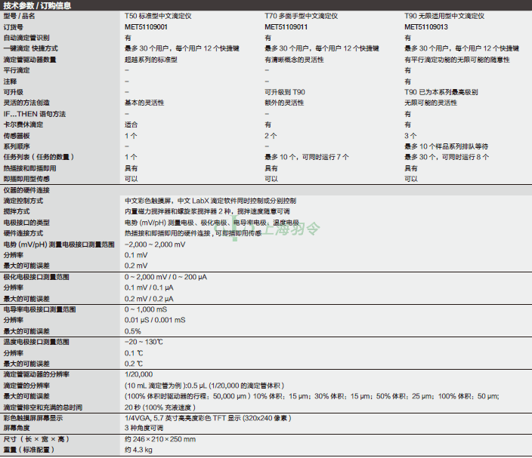Click the '即插即用型传感' row label
The height and width of the screenshot is (458, 532).
pyautogui.click(x=26, y=179)
